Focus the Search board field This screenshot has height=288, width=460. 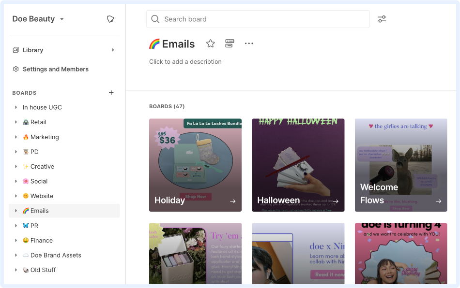tap(258, 19)
